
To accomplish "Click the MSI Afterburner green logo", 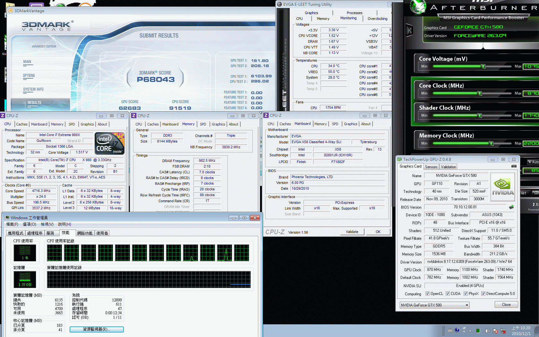I will [418, 7].
